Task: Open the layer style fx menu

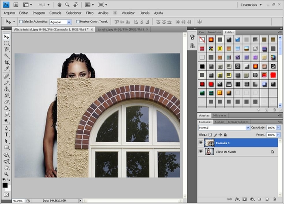Action: point(237,199)
